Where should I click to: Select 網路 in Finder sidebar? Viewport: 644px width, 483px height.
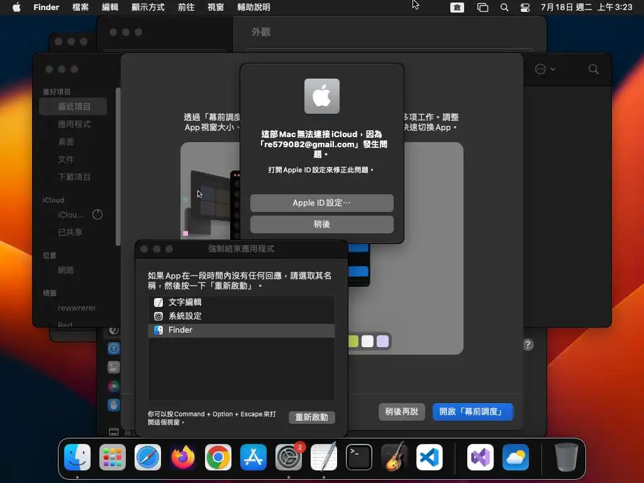(x=73, y=270)
